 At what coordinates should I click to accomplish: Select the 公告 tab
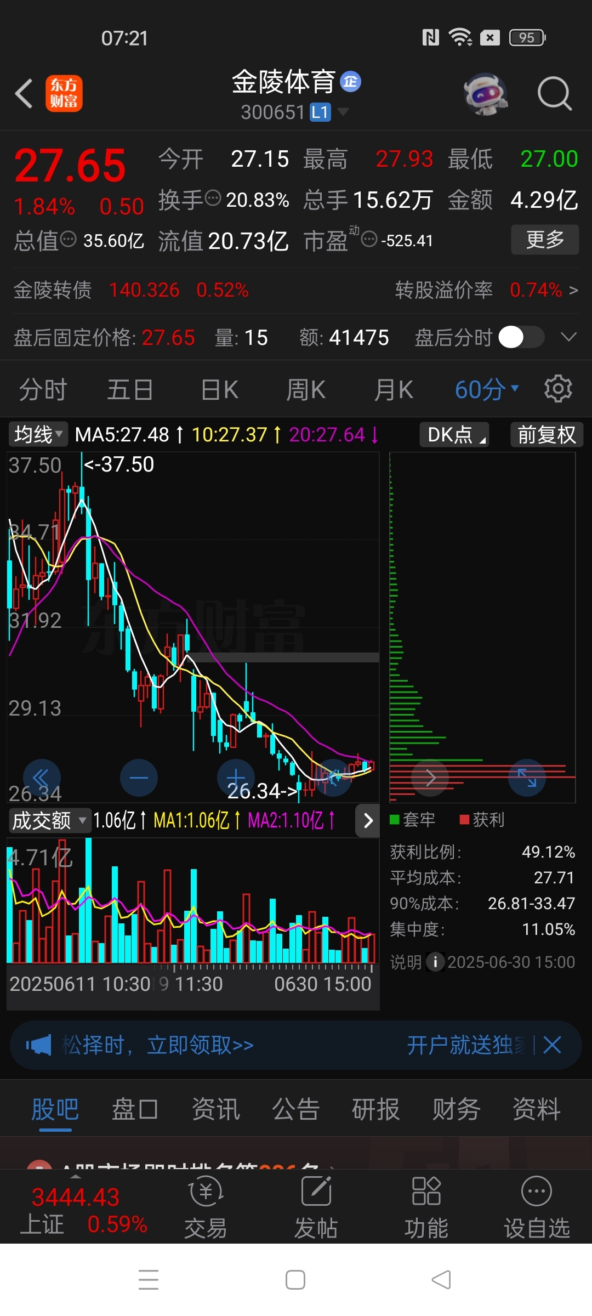click(296, 1109)
